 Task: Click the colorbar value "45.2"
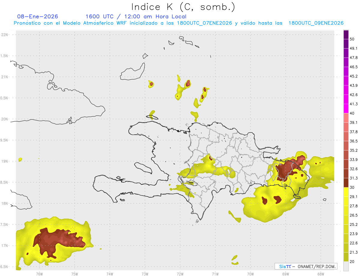coord(354,76)
